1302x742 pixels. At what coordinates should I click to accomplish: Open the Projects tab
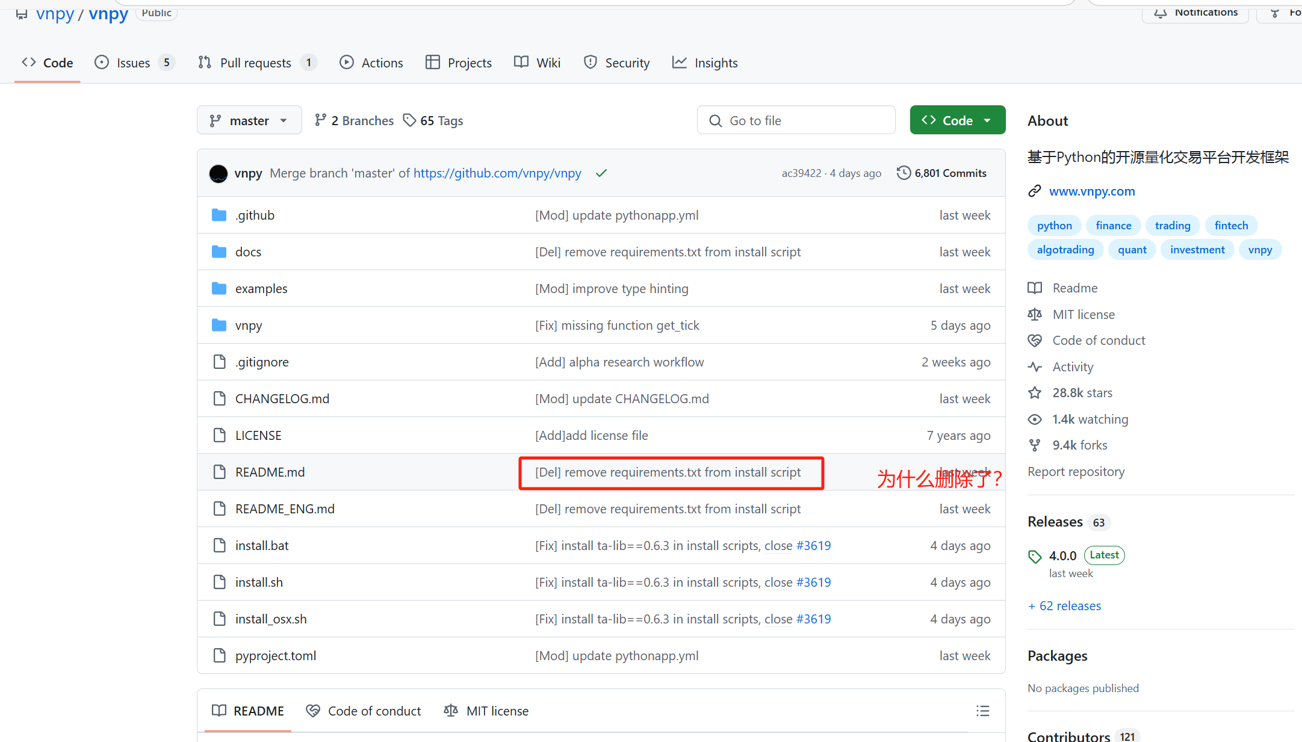click(459, 63)
